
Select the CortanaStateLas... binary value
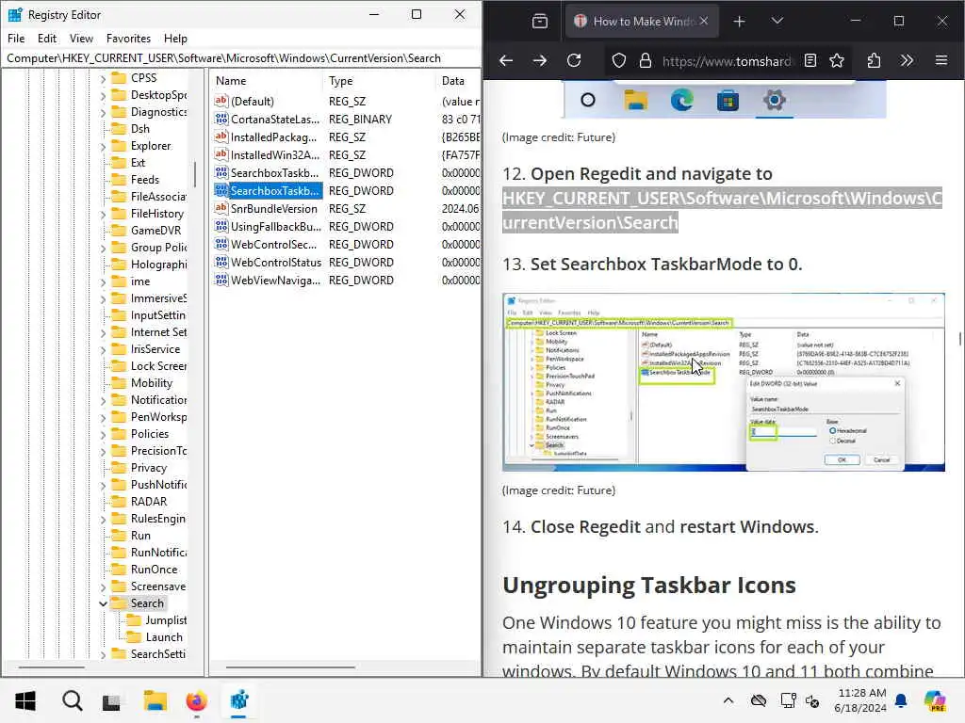(274, 120)
